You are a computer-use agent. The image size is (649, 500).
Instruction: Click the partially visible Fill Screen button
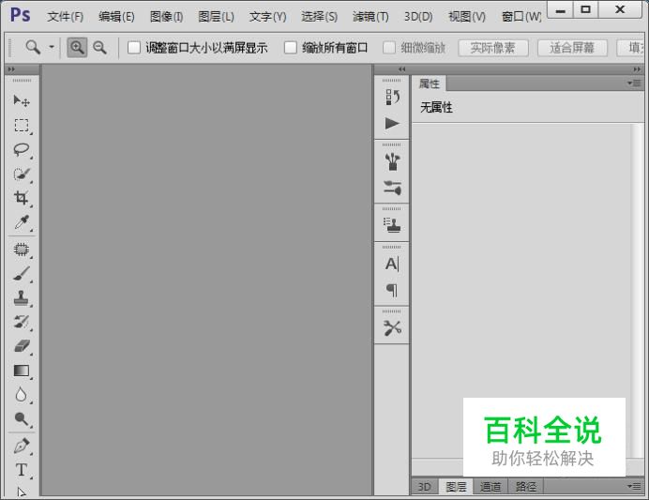click(x=631, y=48)
